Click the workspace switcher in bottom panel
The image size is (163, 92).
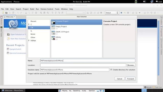pos(144,90)
